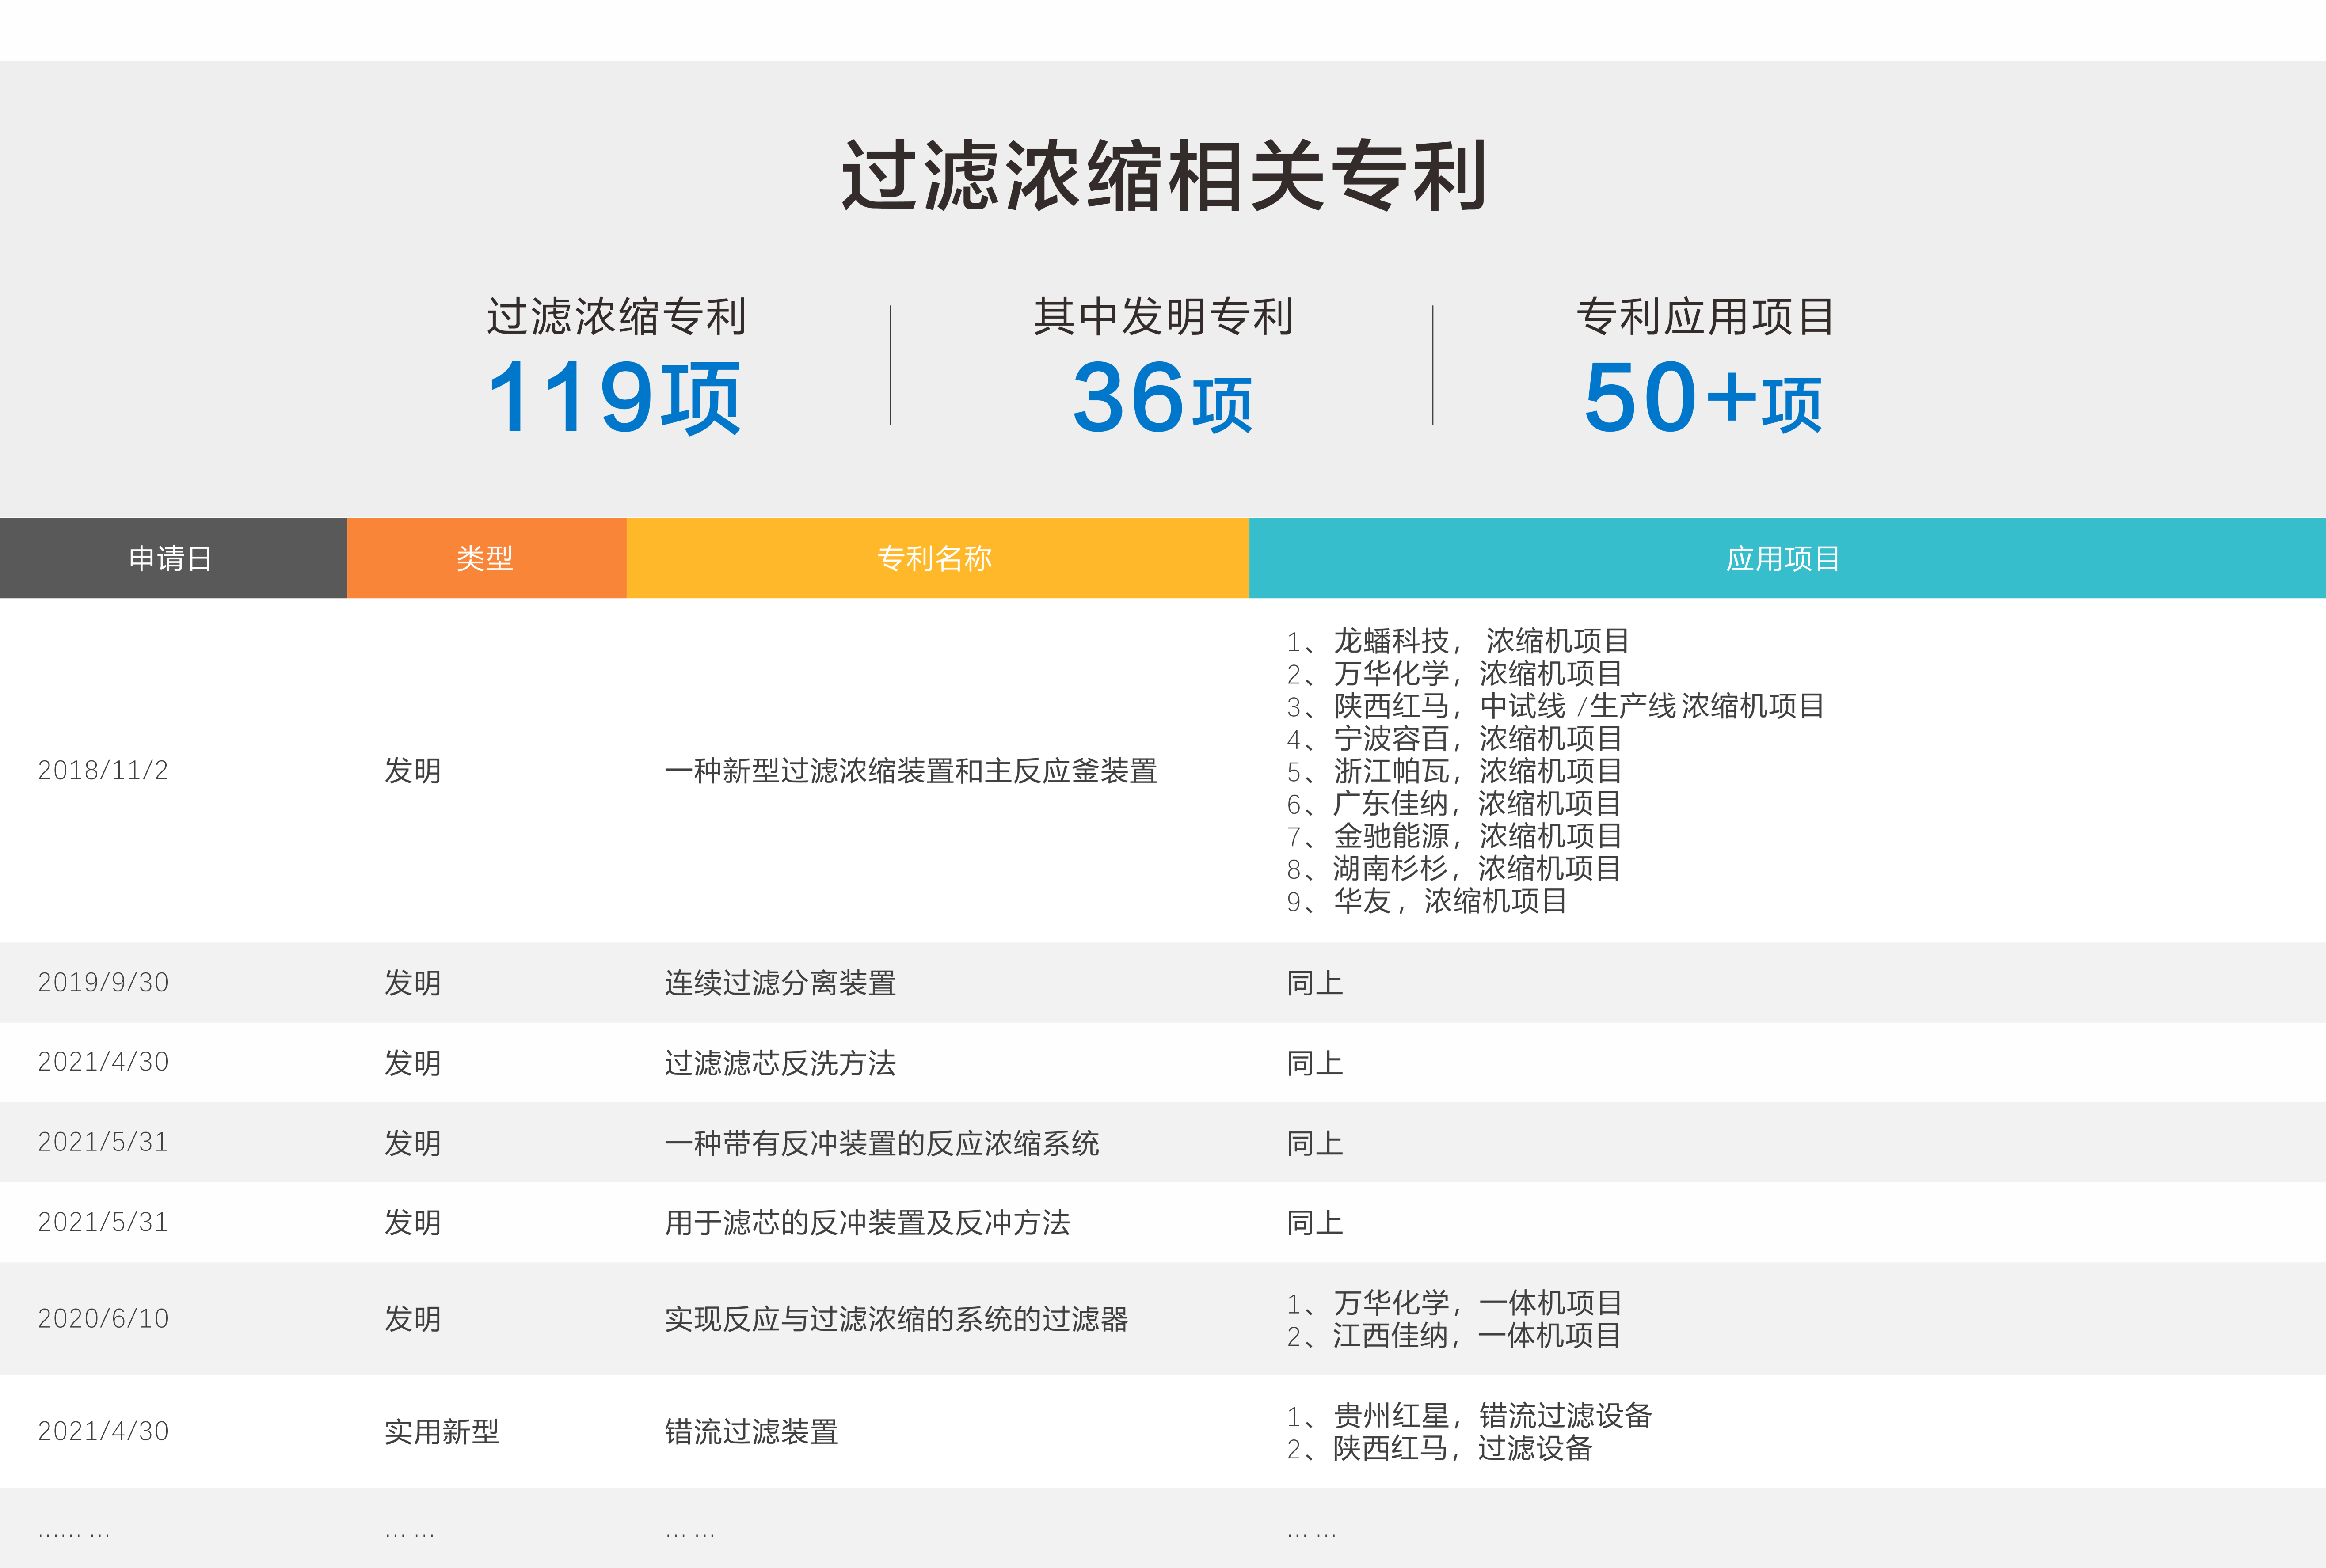Select date 2018/11/2 in first row
This screenshot has width=2326, height=1568.
click(103, 770)
